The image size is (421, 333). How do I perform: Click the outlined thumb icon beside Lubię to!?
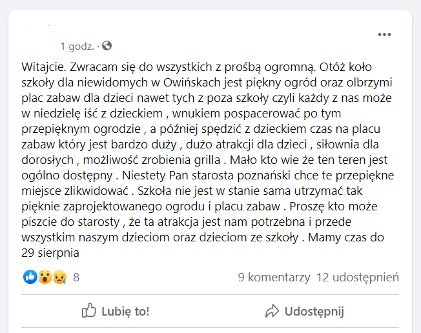click(89, 310)
